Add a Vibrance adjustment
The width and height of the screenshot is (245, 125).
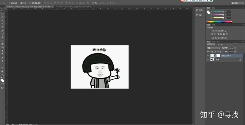(225, 31)
